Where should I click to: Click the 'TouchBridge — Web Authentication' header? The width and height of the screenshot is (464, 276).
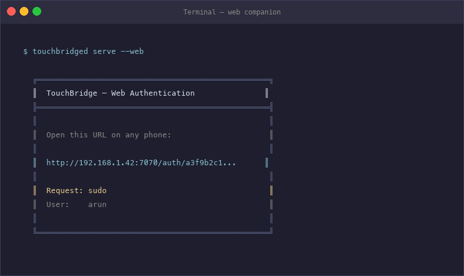point(121,93)
